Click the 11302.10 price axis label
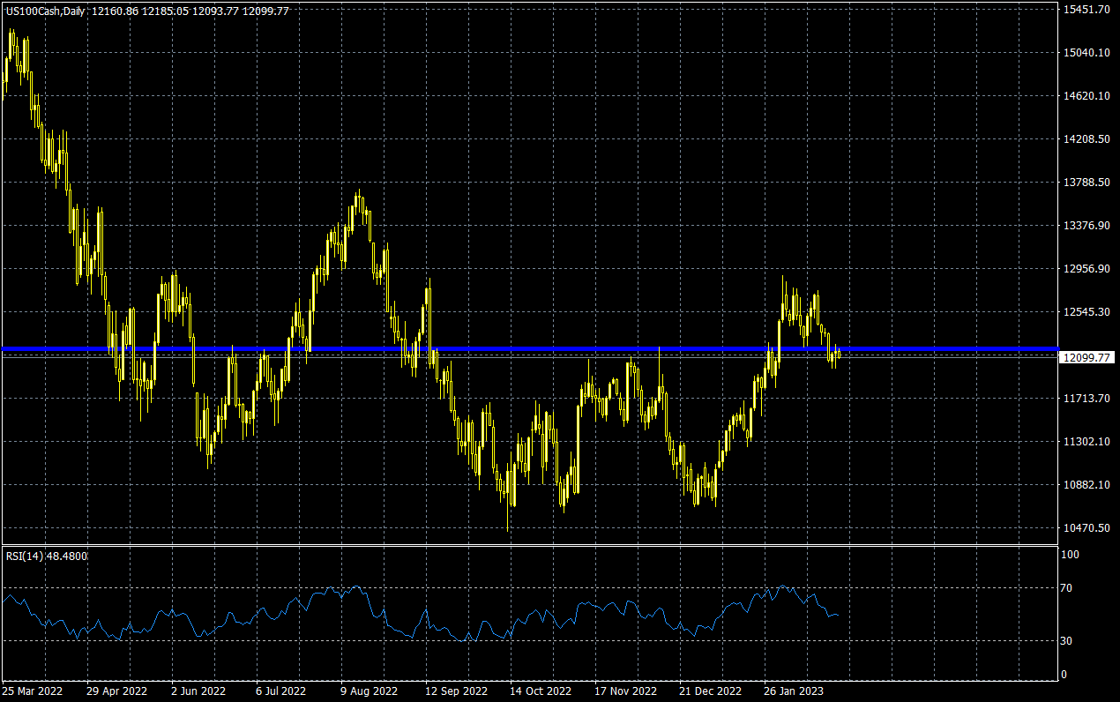This screenshot has width=1120, height=702. pyautogui.click(x=1086, y=442)
